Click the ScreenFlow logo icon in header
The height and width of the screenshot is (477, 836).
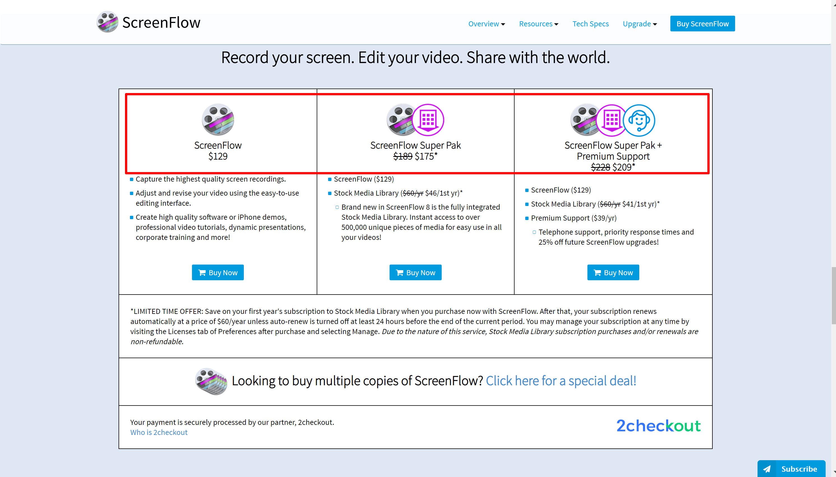107,22
